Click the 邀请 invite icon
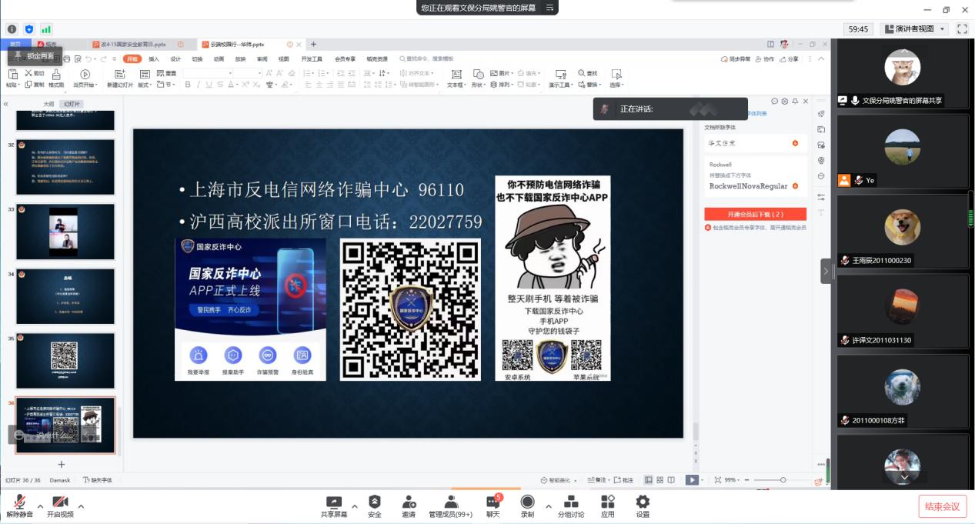This screenshot has width=975, height=524. point(409,506)
